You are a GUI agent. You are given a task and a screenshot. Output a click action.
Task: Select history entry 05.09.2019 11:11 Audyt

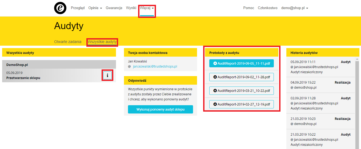[x=320, y=67]
